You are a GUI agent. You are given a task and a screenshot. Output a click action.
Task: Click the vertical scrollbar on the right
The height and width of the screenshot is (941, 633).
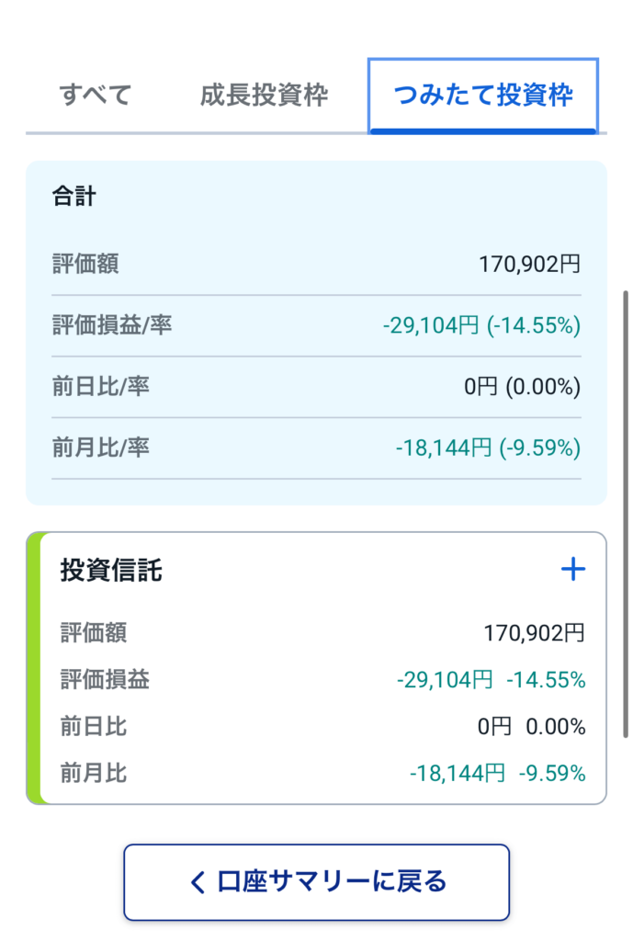tap(626, 515)
